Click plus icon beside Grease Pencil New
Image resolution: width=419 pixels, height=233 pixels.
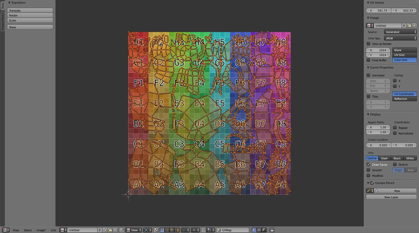click(377, 191)
